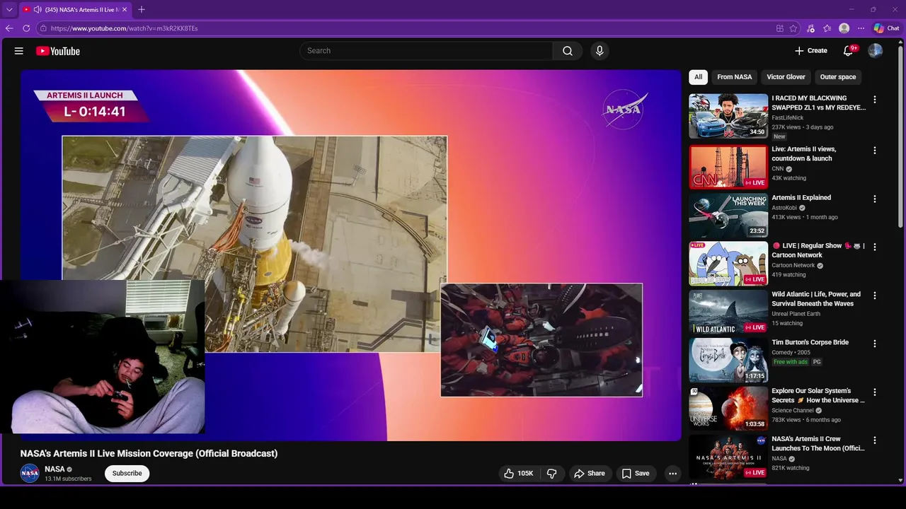Open options menu for Artemis II Explained
This screenshot has height=509, width=906.
pyautogui.click(x=874, y=199)
